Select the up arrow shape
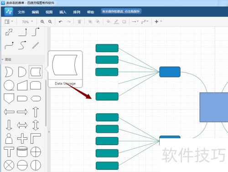The image size is (228, 172). (36, 112)
